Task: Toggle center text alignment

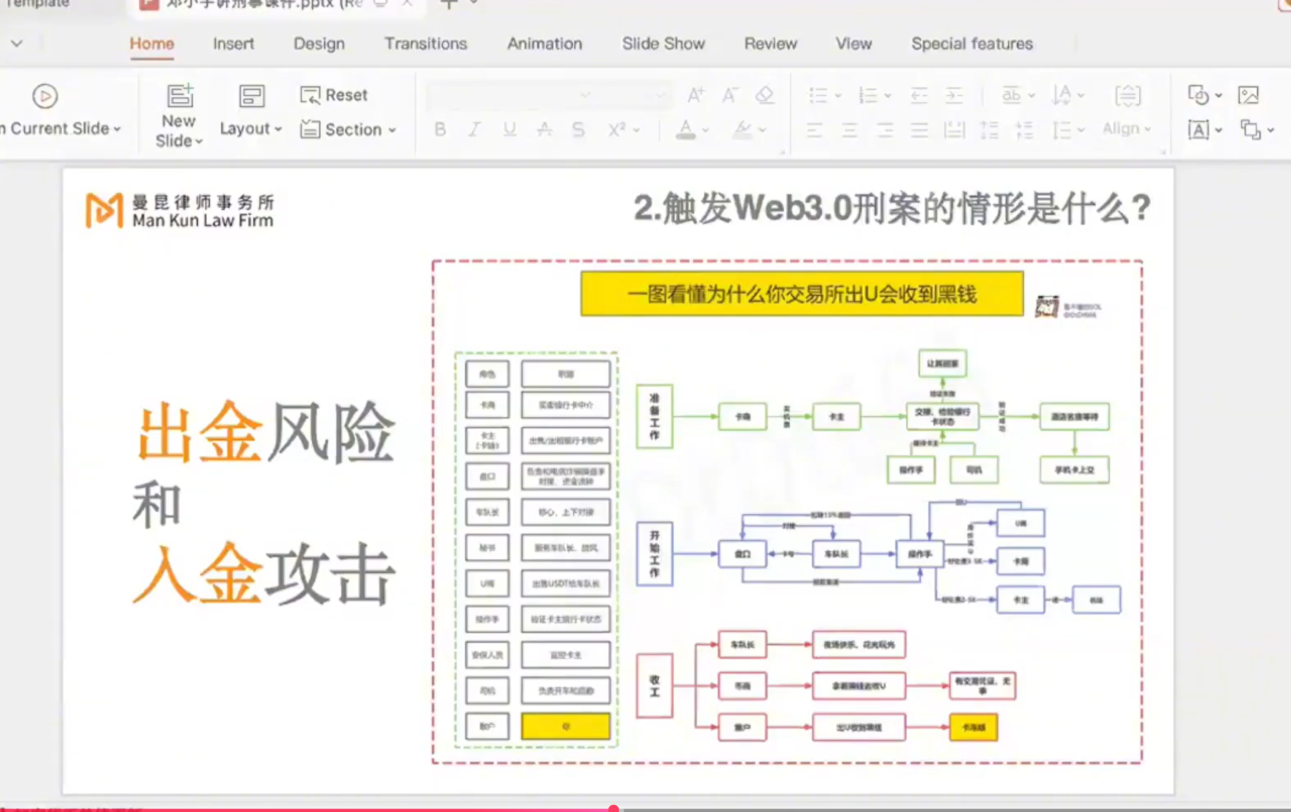Action: [849, 129]
